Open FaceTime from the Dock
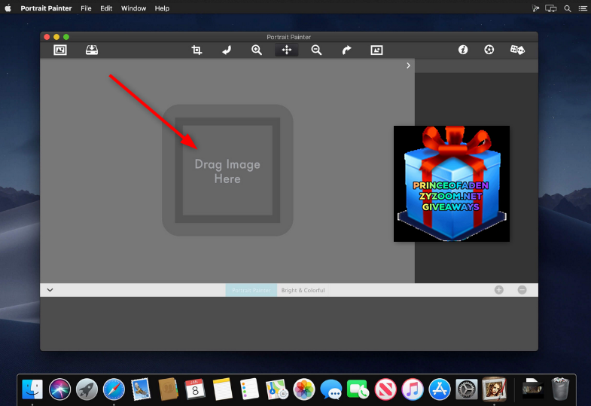591x406 pixels. (358, 389)
